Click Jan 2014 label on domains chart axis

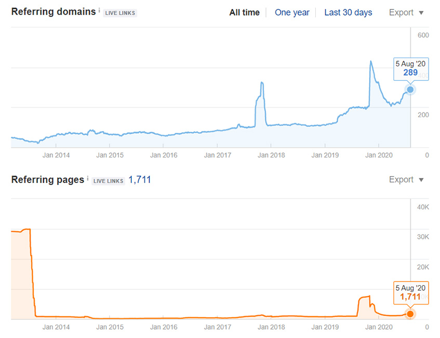56,155
